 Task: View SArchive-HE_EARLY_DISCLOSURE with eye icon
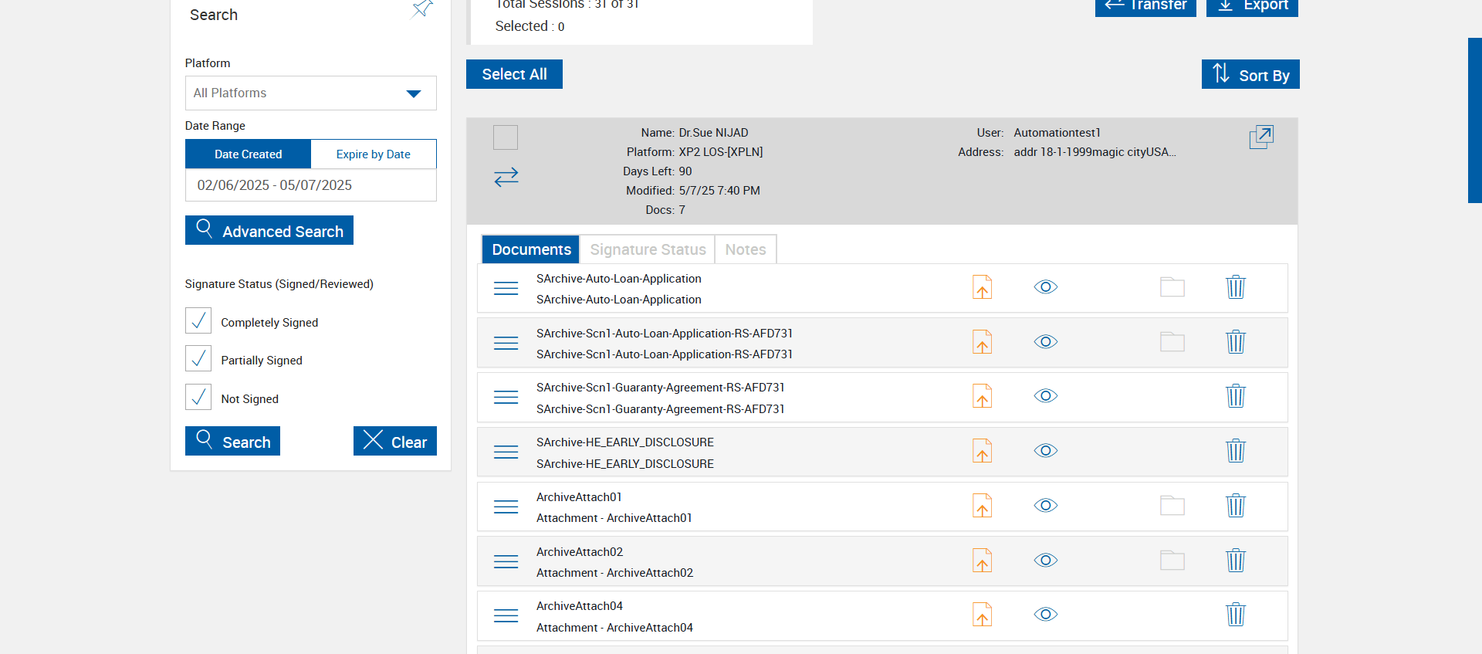point(1046,451)
